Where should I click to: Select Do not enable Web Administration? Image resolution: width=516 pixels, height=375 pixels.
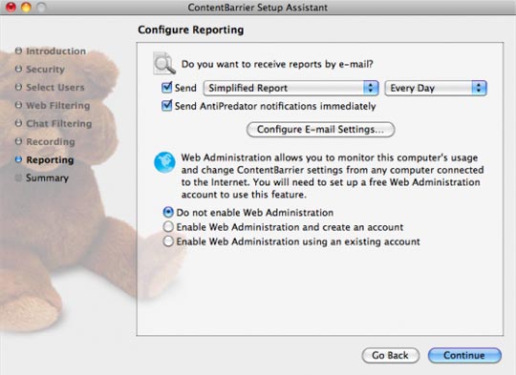[168, 213]
